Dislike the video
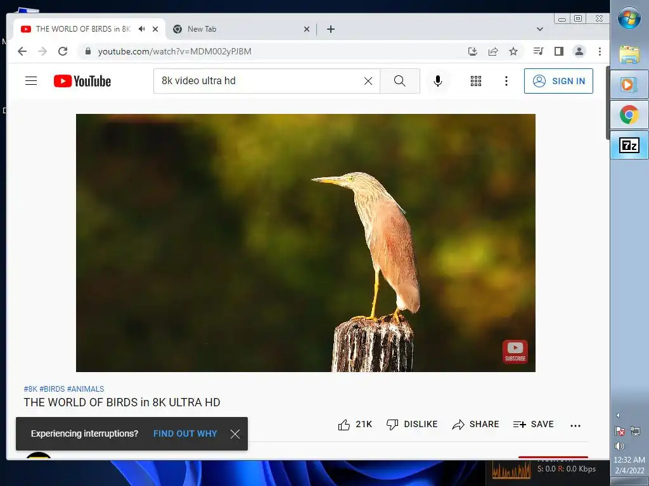The height and width of the screenshot is (486, 649). click(x=412, y=425)
